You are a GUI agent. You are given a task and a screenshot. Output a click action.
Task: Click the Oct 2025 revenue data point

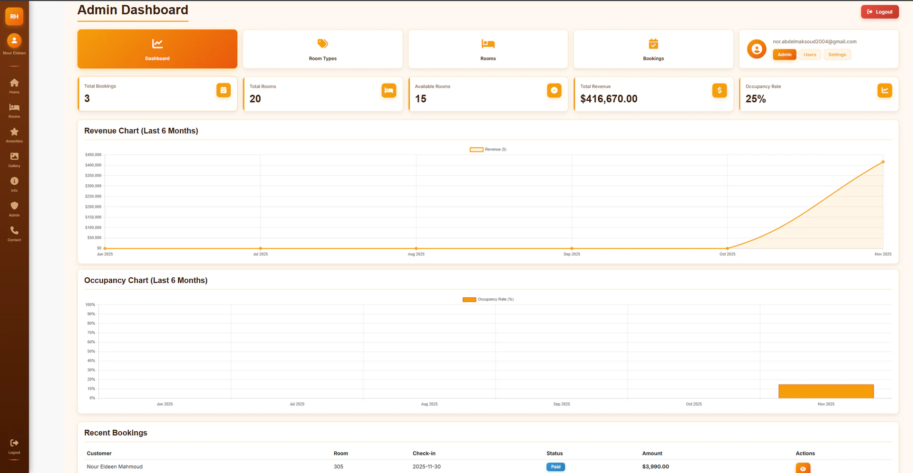728,248
